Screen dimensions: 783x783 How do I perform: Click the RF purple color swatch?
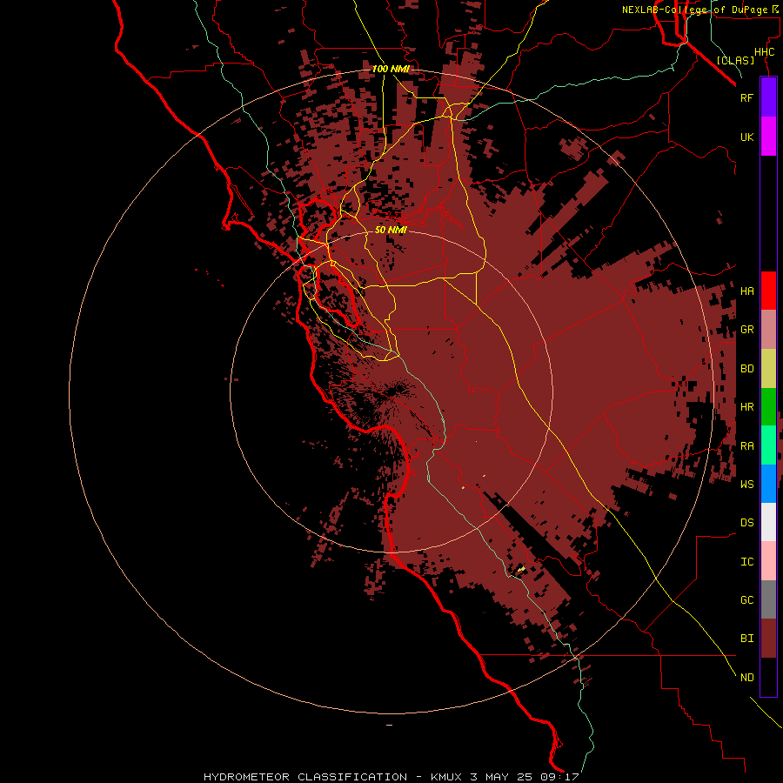pos(768,97)
